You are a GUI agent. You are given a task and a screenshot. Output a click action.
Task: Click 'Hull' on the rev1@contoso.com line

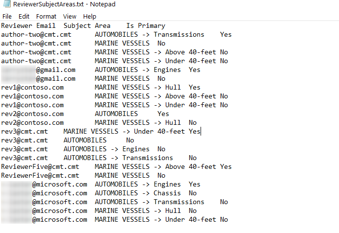173,88
